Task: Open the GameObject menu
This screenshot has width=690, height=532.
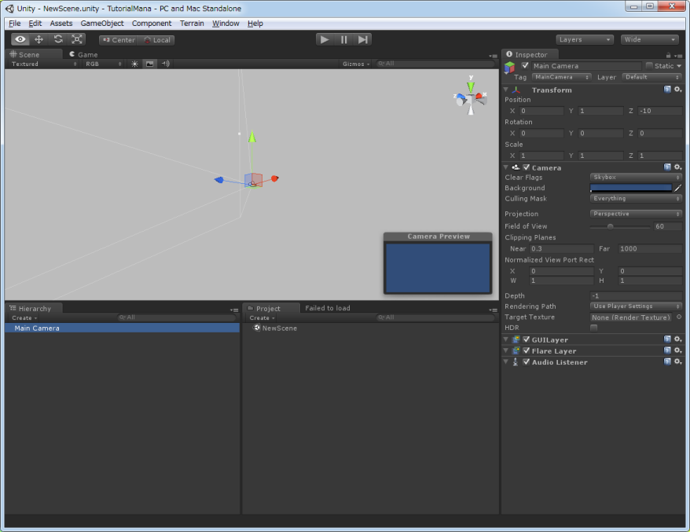Action: pyautogui.click(x=102, y=24)
